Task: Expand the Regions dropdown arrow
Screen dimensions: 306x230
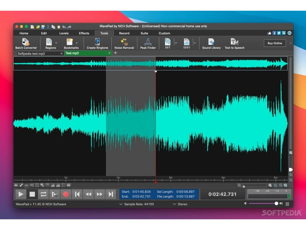Action: click(56, 43)
